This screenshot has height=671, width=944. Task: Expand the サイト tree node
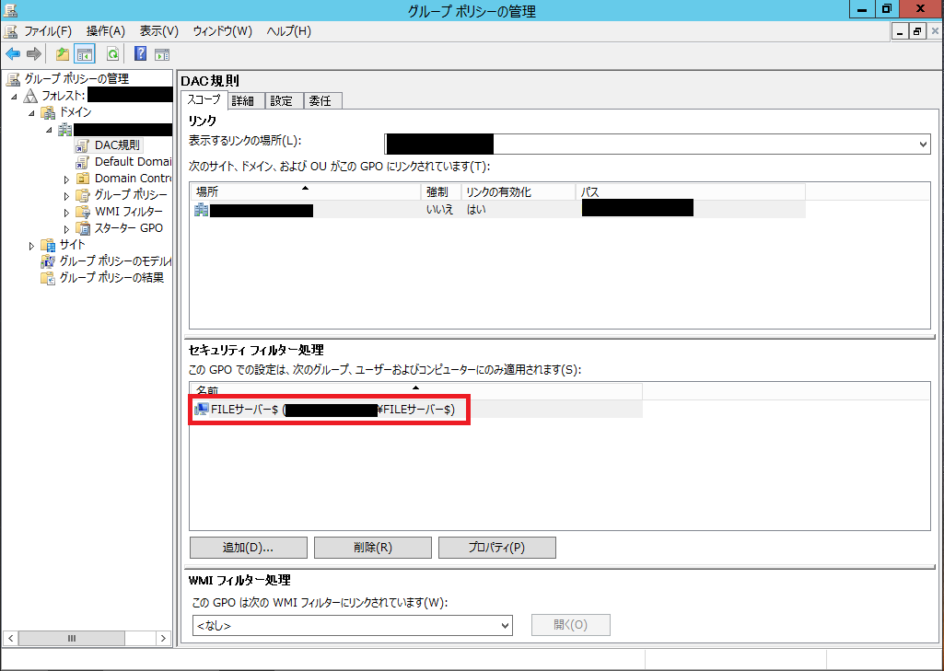(x=32, y=245)
